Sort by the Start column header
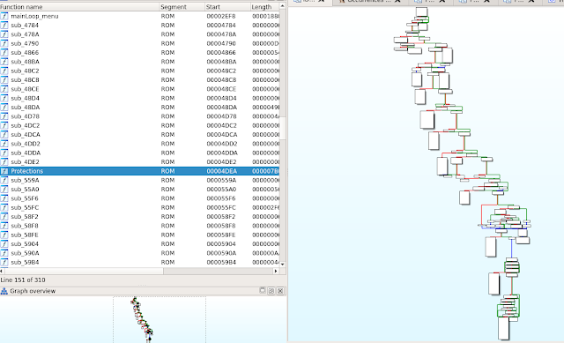This screenshot has height=343, width=564. (x=227, y=7)
